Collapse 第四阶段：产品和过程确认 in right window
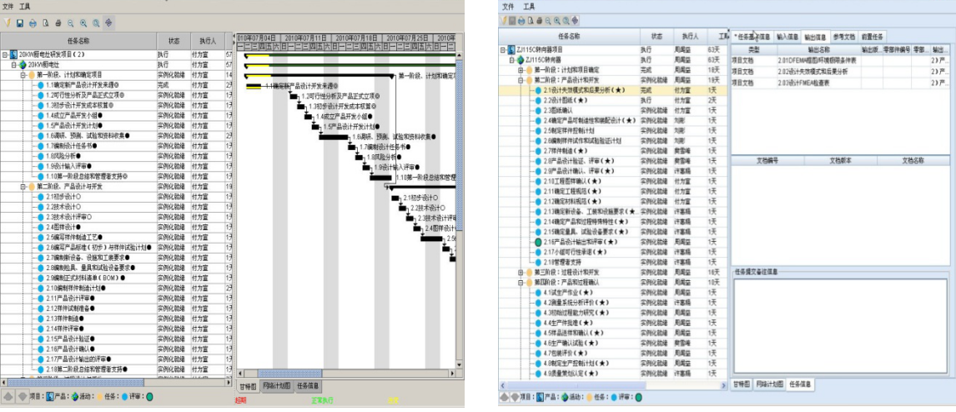The width and height of the screenshot is (956, 412). point(521,282)
